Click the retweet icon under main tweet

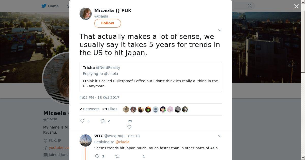click(103, 121)
